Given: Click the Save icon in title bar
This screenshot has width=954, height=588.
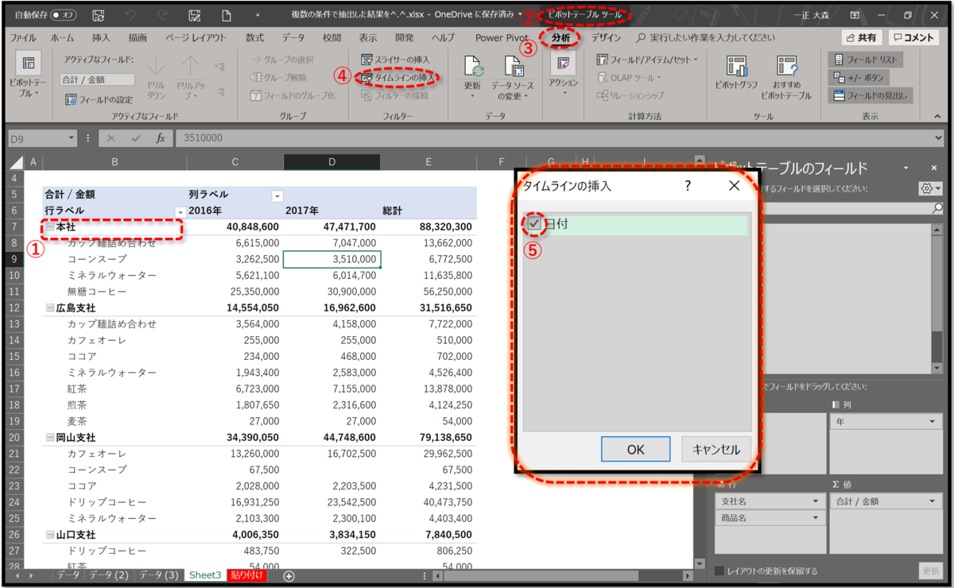Looking at the screenshot, I should (99, 15).
